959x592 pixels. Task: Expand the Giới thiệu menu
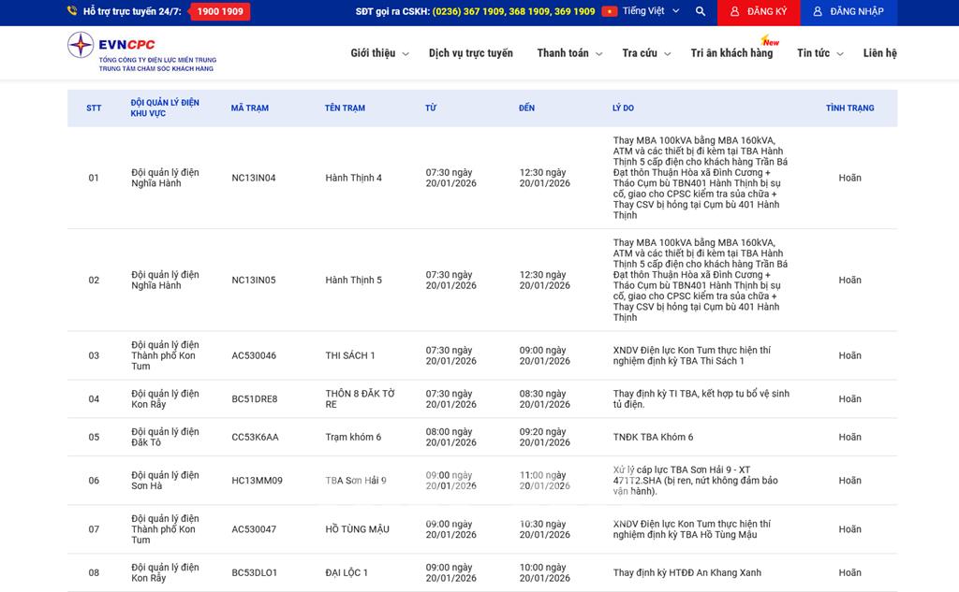(x=379, y=53)
